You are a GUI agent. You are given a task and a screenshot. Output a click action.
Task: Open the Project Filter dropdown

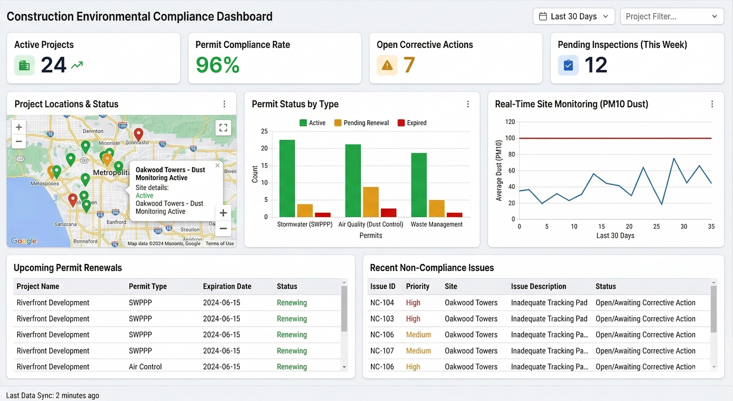coord(672,16)
